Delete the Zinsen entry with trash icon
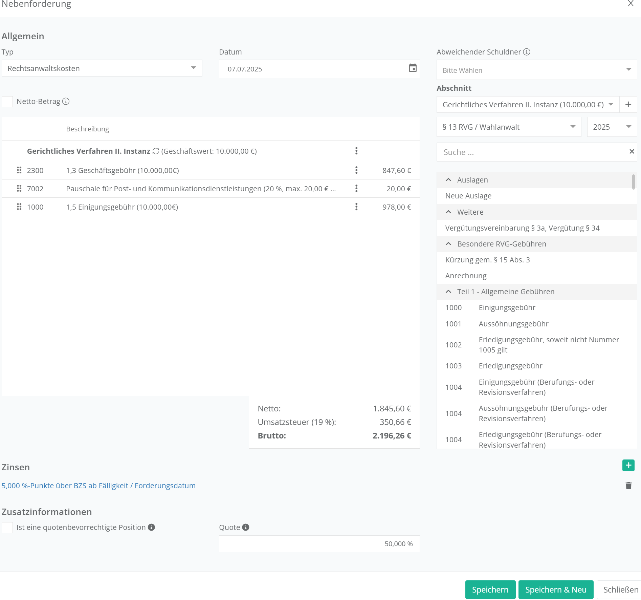 628,486
